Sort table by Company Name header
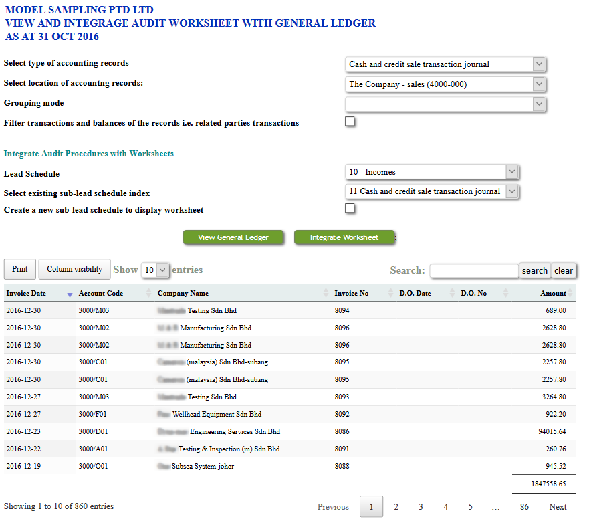Image resolution: width=589 pixels, height=525 pixels. click(x=183, y=293)
